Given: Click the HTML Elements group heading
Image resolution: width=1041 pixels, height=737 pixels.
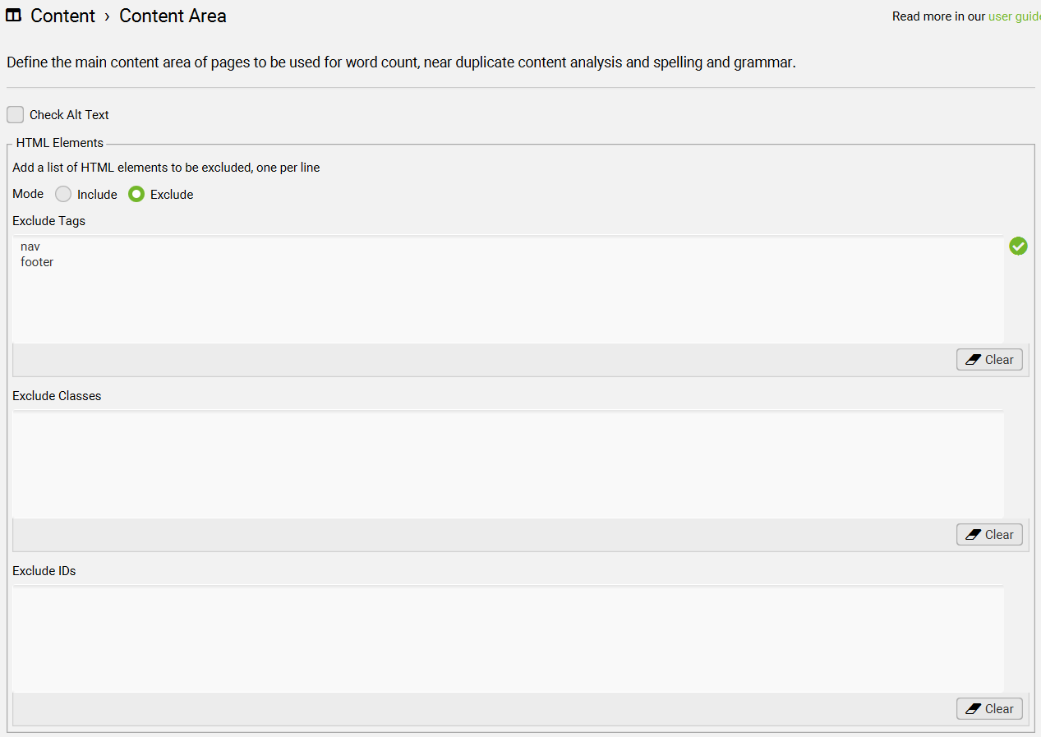Looking at the screenshot, I should coord(60,143).
